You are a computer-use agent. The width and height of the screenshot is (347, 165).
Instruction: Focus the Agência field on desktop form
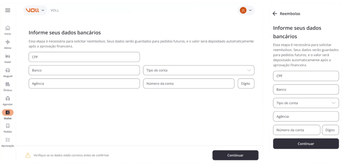(x=84, y=84)
